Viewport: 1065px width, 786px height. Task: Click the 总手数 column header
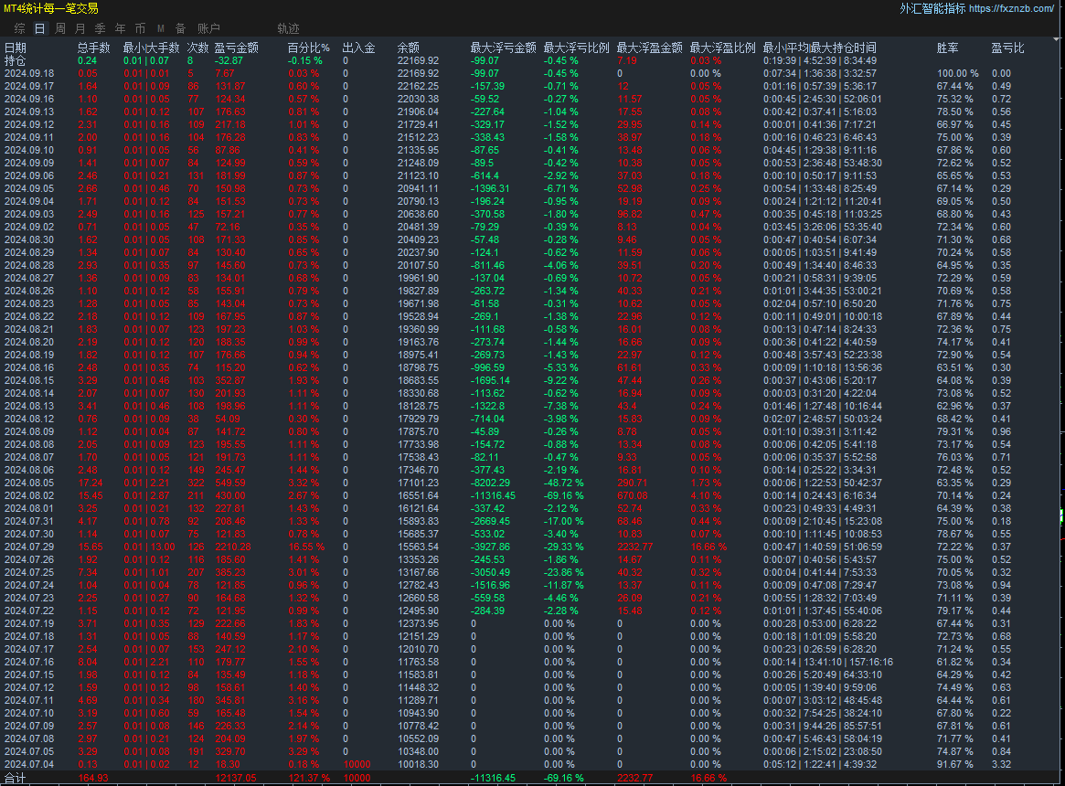pyautogui.click(x=94, y=48)
